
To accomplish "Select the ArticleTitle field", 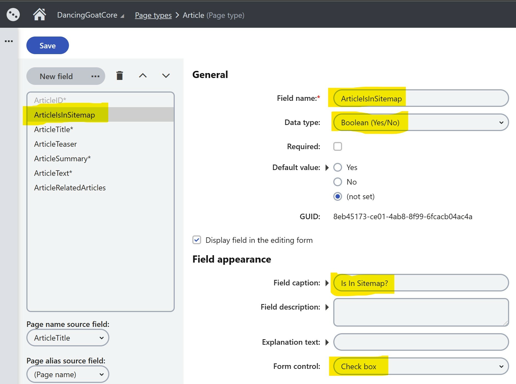I will [x=101, y=129].
